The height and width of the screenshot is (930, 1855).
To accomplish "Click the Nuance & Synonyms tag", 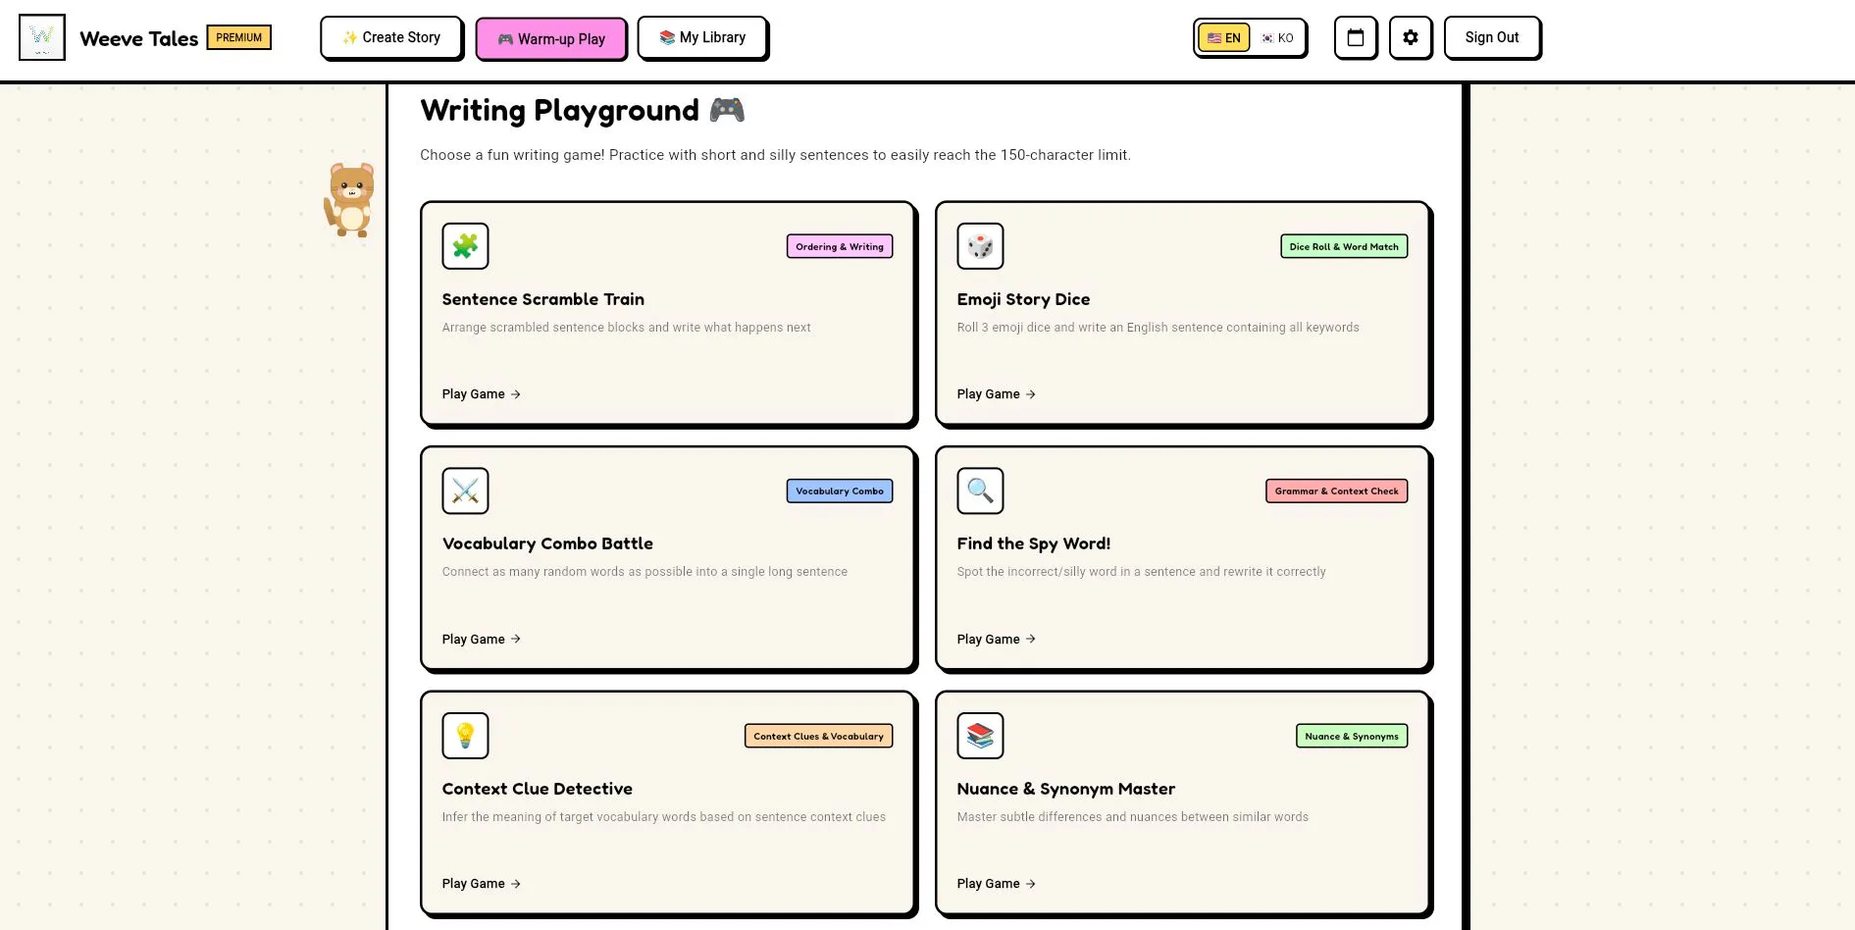I will coord(1352,736).
